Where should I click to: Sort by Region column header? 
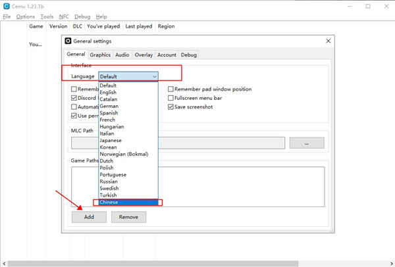click(x=166, y=26)
